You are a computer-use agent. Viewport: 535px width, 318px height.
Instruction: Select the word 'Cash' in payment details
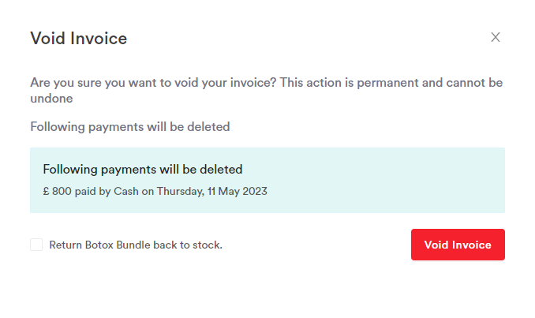(126, 191)
